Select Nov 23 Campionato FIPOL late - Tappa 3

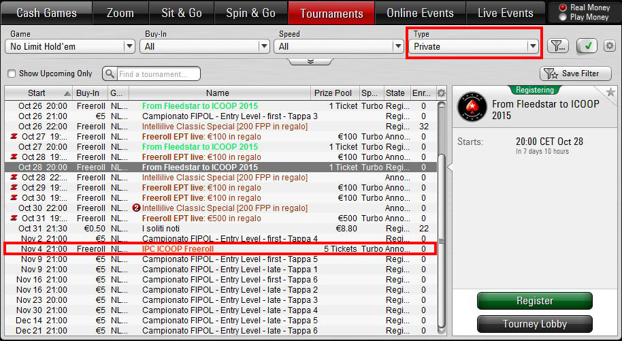click(220, 300)
